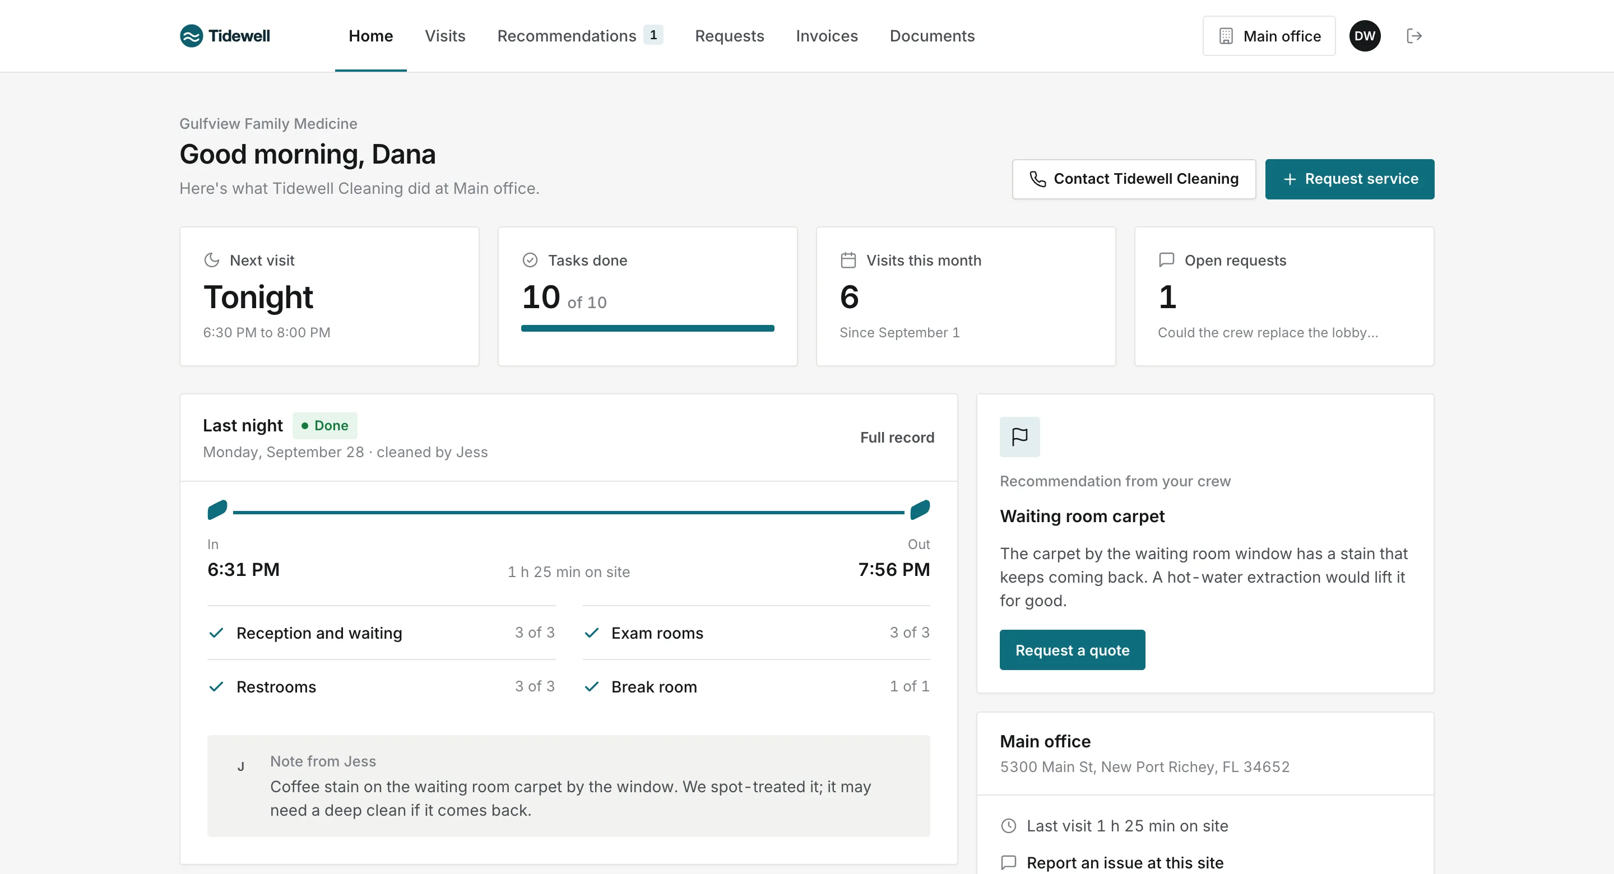This screenshot has height=874, width=1614.
Task: Click the chat icon beside Open requests
Action: click(1167, 260)
